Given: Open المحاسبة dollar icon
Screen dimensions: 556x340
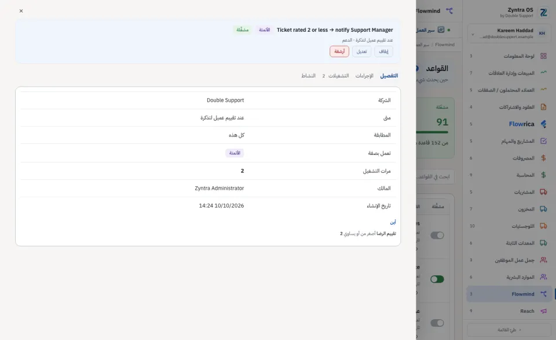Looking at the screenshot, I should [x=543, y=175].
